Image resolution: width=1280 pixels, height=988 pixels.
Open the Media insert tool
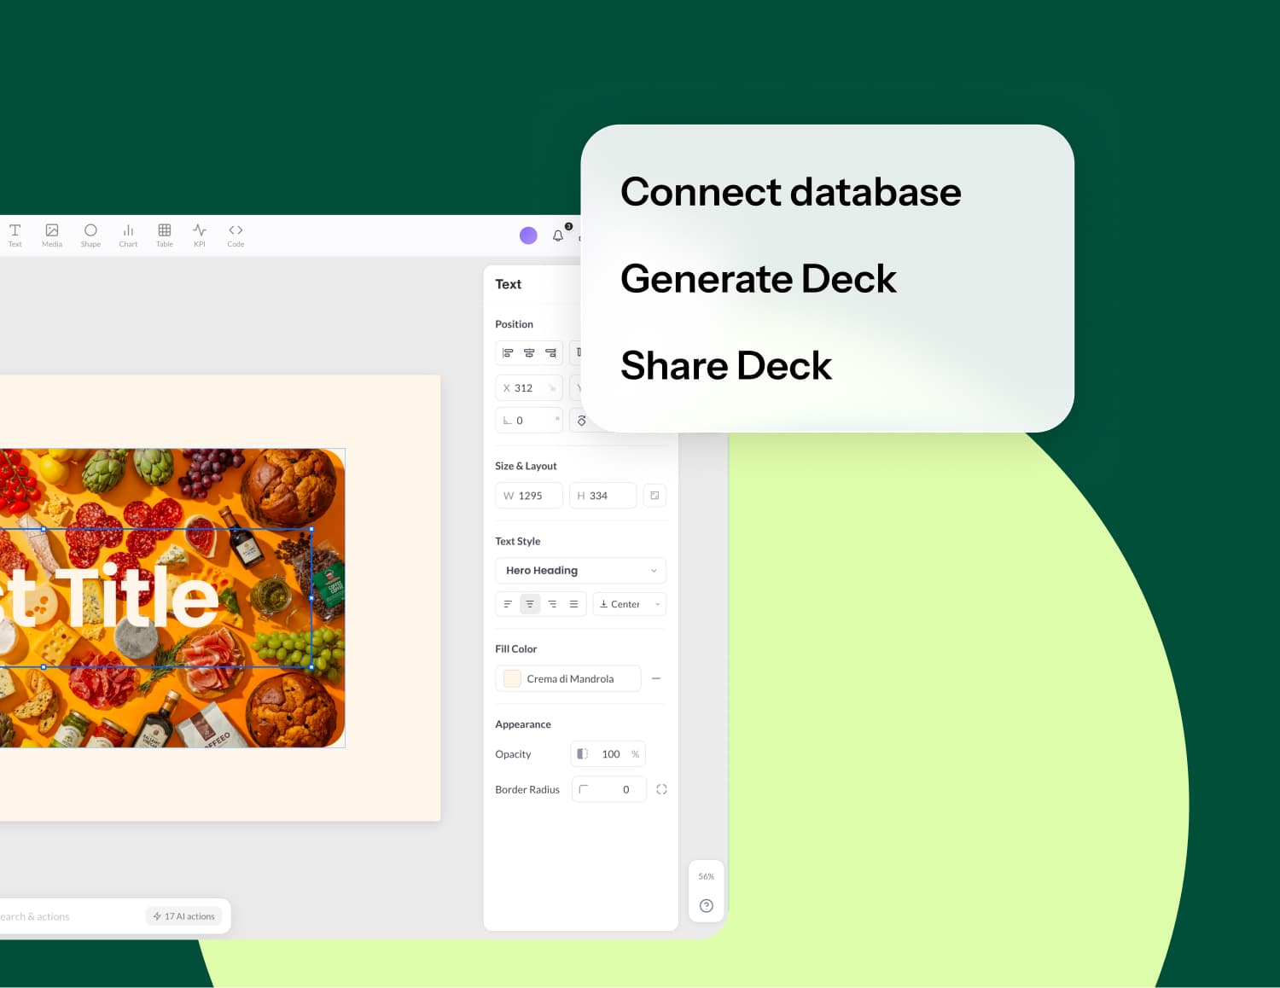(x=52, y=235)
